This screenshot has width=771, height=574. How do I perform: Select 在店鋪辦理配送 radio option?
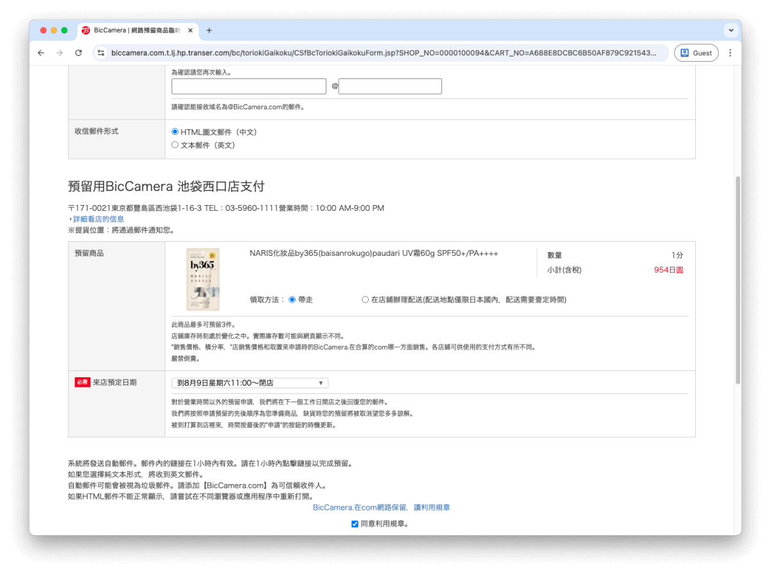[366, 300]
